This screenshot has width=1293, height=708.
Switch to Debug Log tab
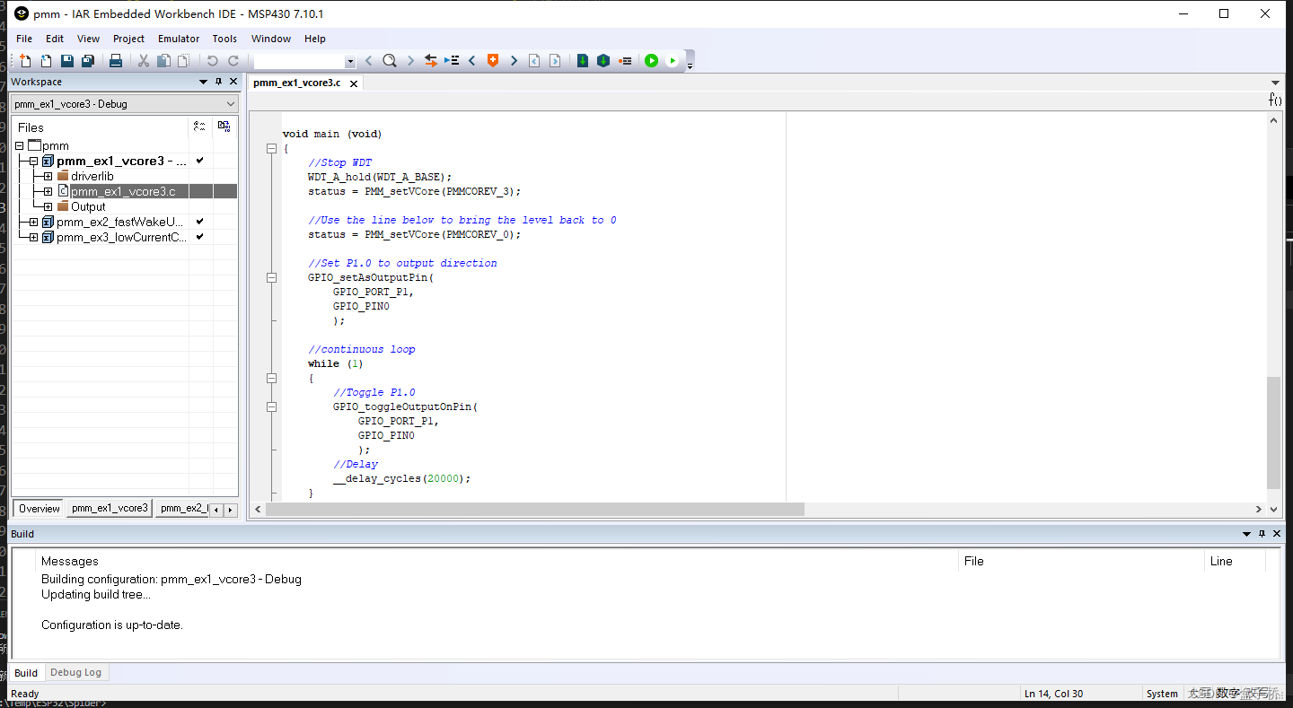tap(75, 672)
